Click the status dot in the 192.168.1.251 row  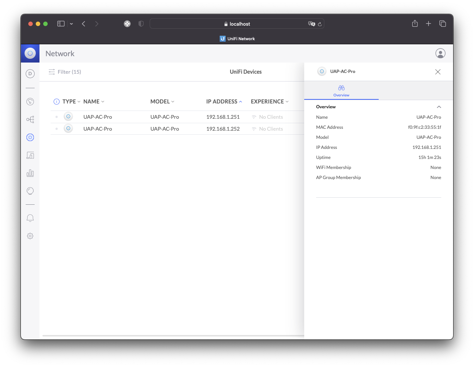[57, 117]
